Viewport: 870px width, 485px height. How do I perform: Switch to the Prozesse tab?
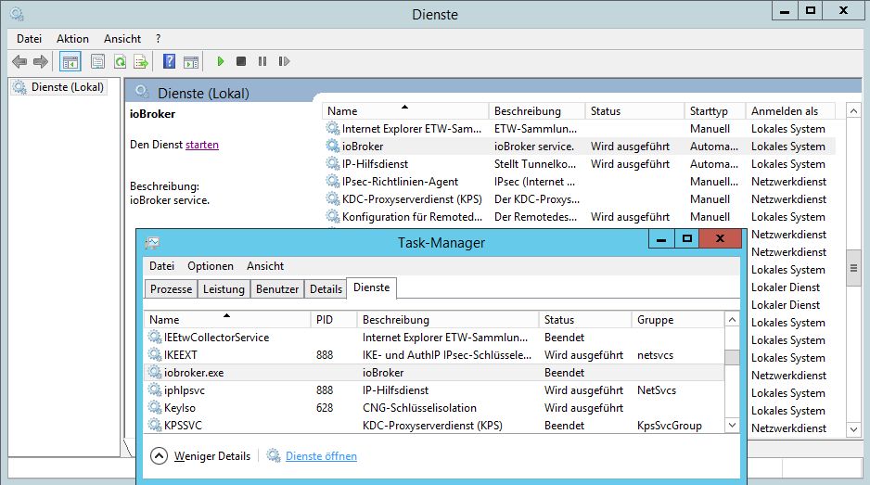click(171, 289)
